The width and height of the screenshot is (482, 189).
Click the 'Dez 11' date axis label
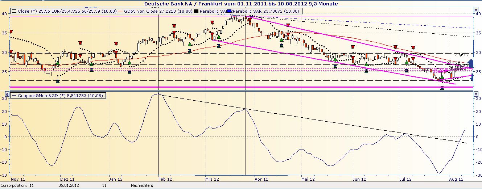click(x=67, y=179)
